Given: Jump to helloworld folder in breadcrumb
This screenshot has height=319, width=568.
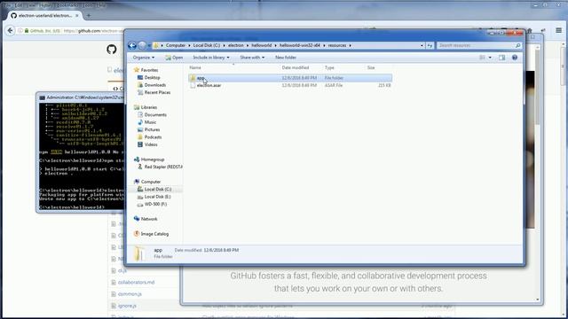Looking at the screenshot, I should click(x=261, y=45).
